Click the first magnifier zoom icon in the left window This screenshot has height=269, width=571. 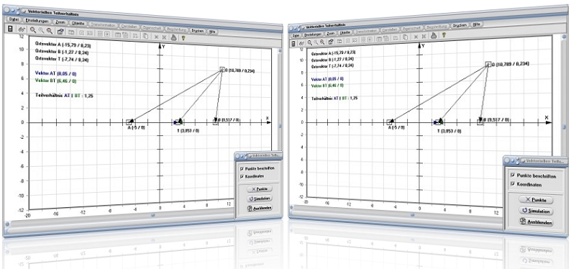(33, 30)
